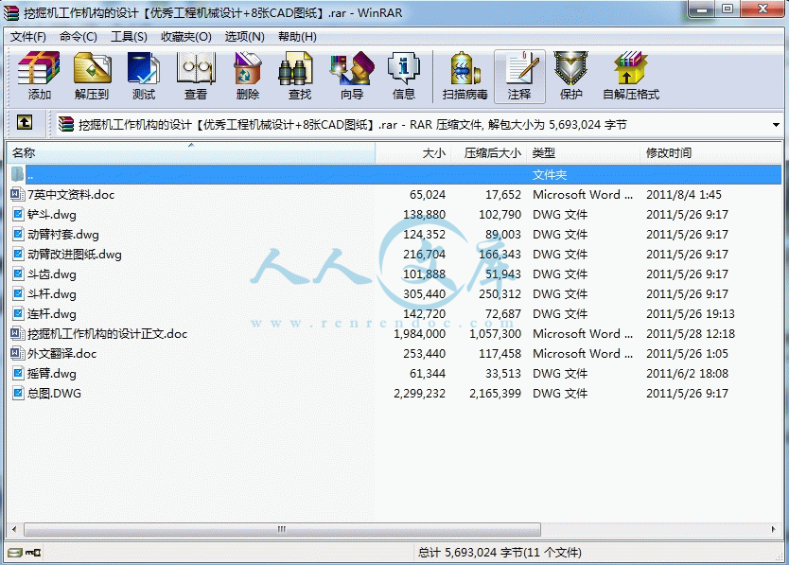Select file name 外文翻译.doc
This screenshot has width=789, height=565.
(61, 354)
